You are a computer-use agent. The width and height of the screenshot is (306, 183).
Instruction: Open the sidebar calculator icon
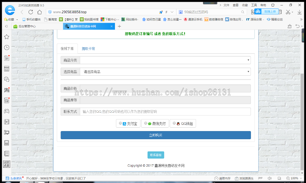[7, 143]
